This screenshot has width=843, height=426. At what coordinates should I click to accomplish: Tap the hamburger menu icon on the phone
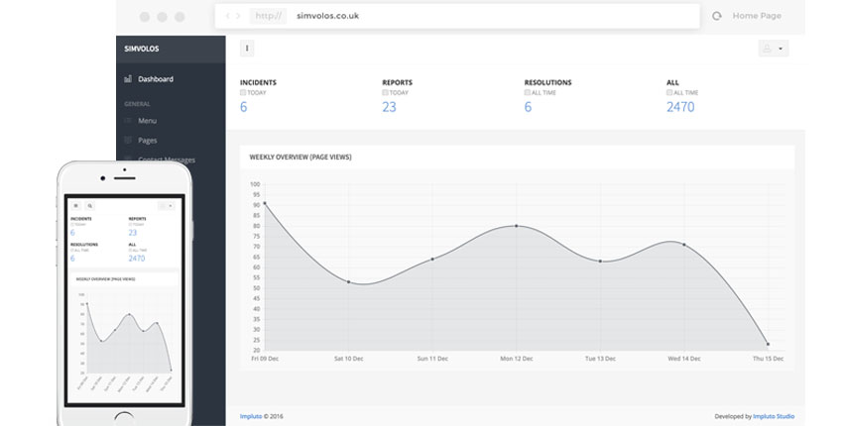pos(75,205)
